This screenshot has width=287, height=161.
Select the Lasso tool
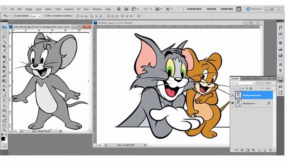4,37
